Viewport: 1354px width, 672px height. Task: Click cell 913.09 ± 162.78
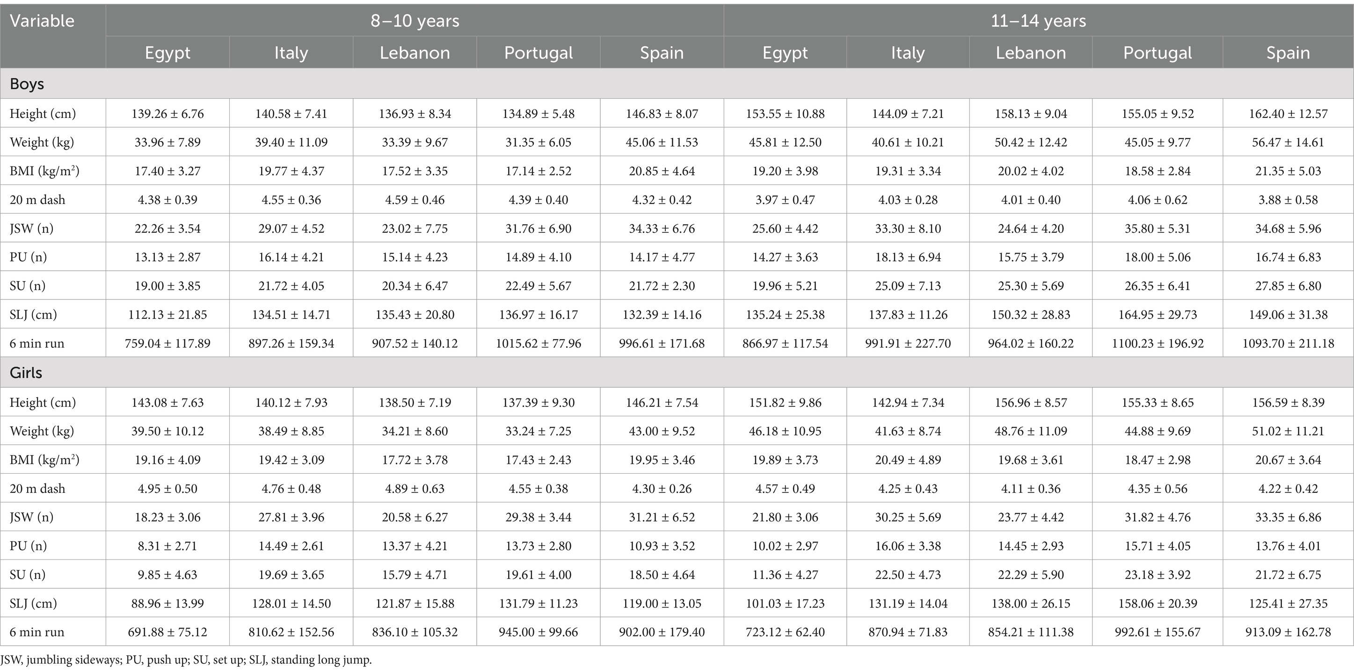coord(1288,631)
